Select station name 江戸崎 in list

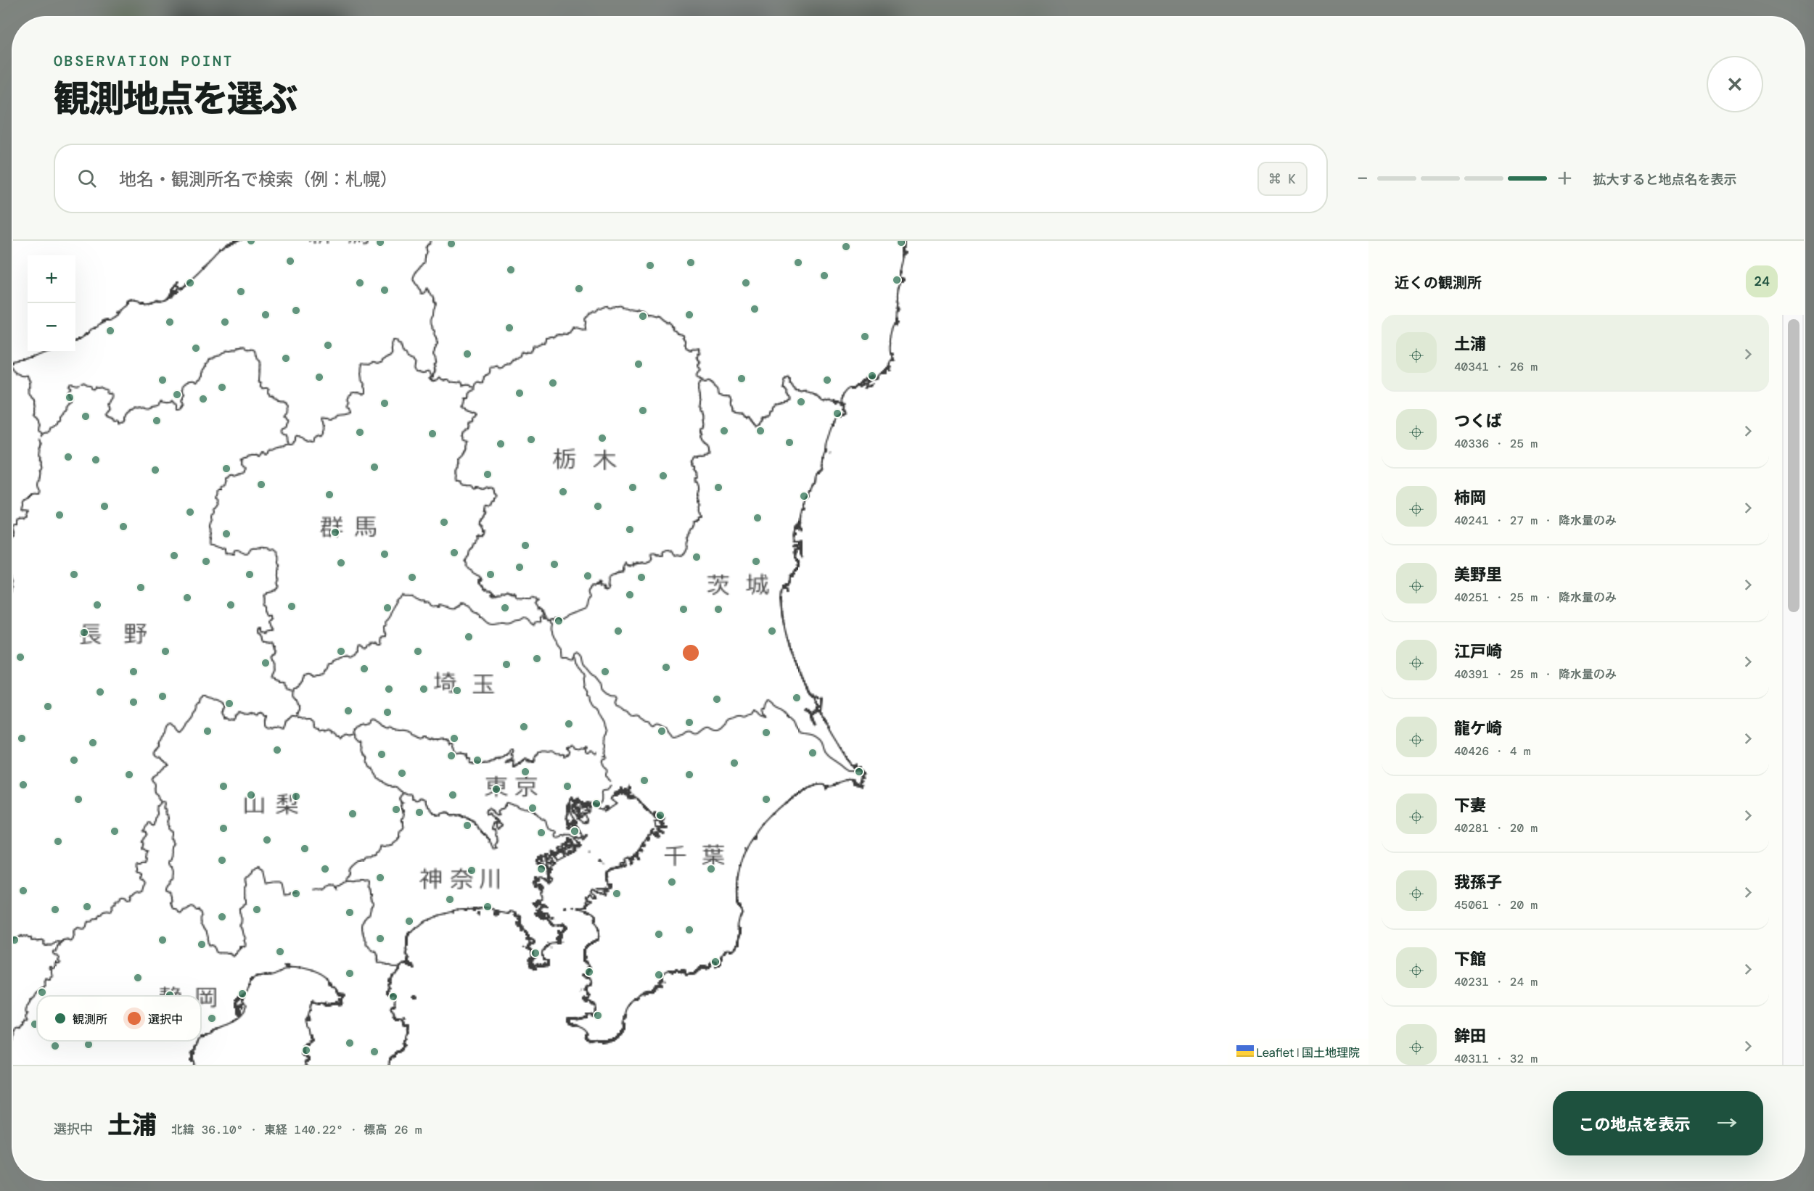(x=1477, y=651)
